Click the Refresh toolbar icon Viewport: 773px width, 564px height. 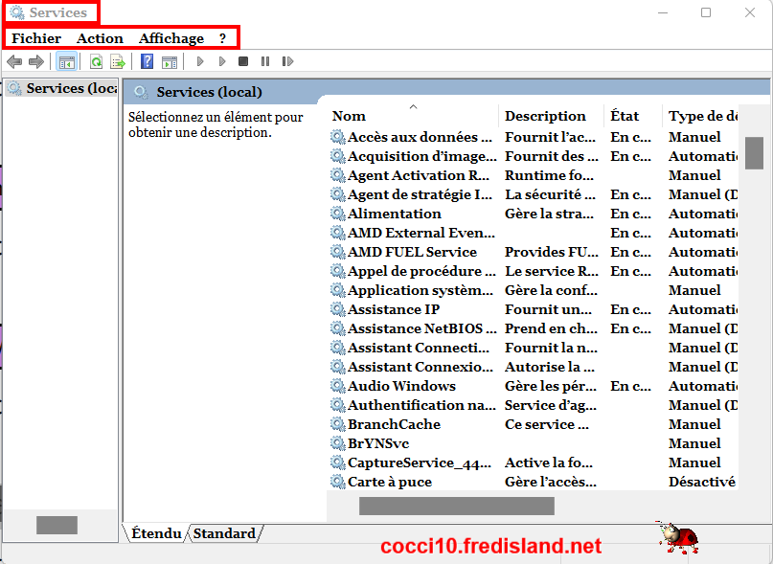96,61
